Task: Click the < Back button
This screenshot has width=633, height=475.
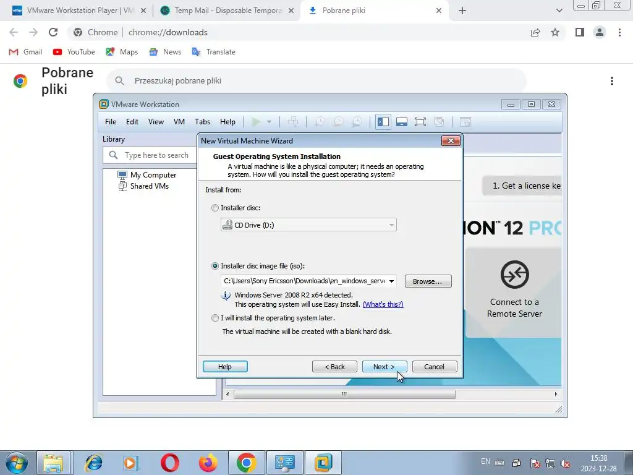Action: click(334, 367)
